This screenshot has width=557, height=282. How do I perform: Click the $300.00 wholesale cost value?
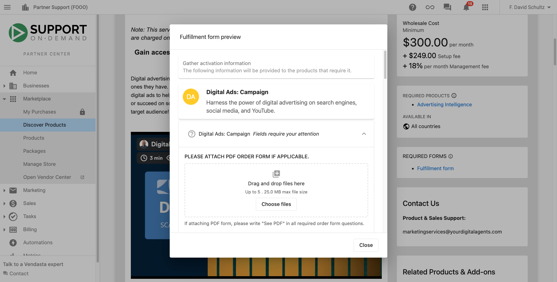point(425,42)
